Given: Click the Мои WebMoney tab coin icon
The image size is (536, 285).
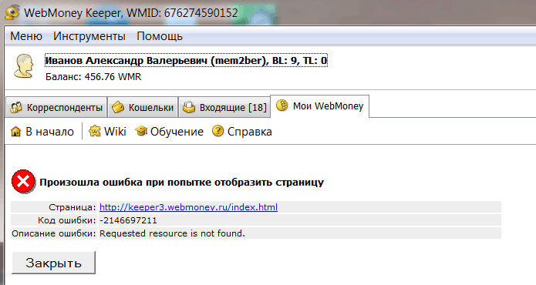Looking at the screenshot, I should [282, 106].
